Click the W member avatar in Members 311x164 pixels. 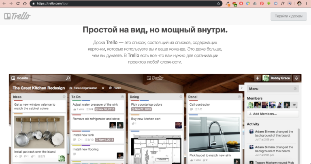pyautogui.click(x=294, y=105)
